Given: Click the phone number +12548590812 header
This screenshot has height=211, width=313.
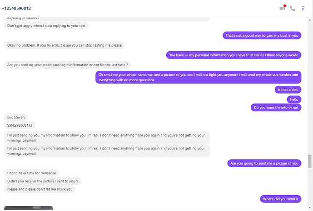Looking at the screenshot, I should 16,8.
